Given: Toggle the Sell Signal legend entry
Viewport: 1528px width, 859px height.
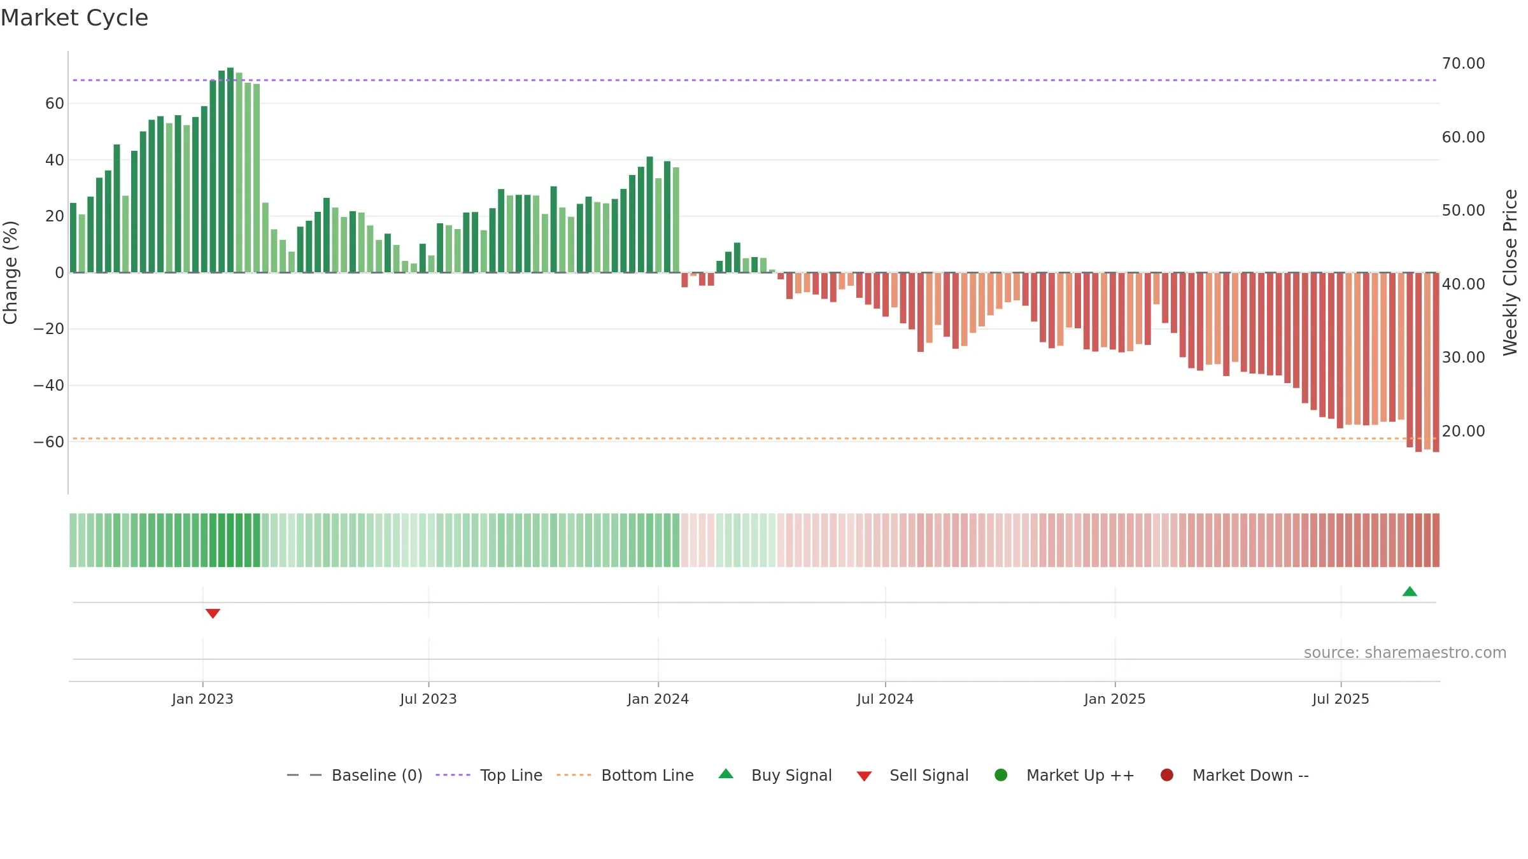Looking at the screenshot, I should click(x=912, y=775).
